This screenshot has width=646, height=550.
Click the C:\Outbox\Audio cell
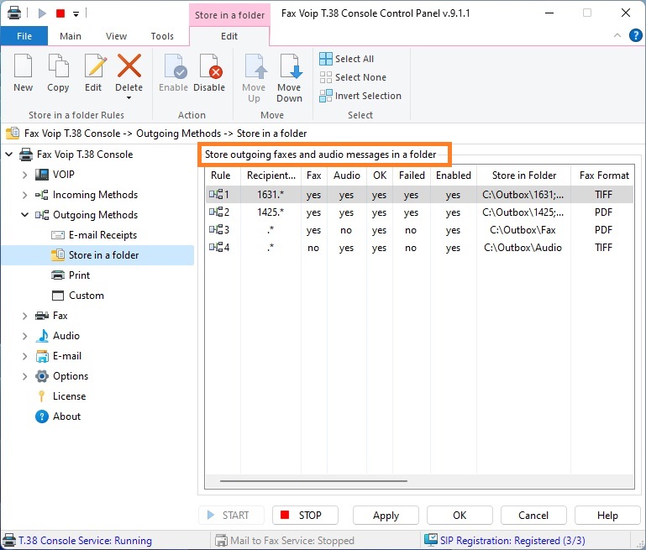point(523,248)
